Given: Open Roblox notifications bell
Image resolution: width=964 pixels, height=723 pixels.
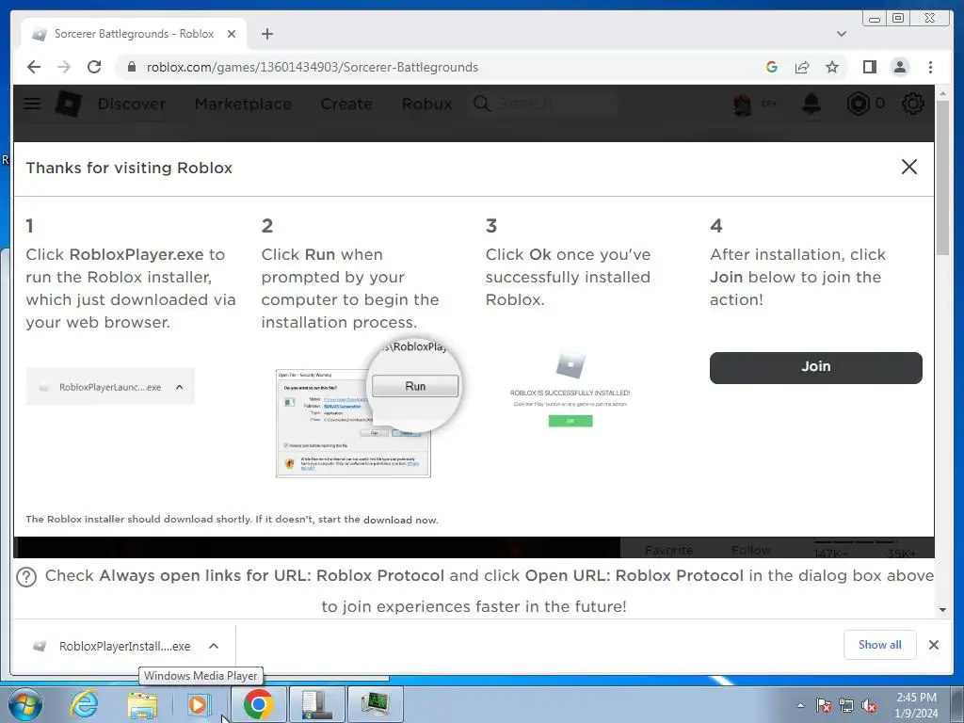Looking at the screenshot, I should (x=811, y=104).
